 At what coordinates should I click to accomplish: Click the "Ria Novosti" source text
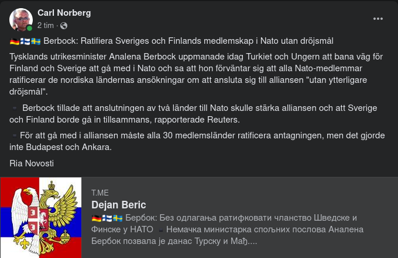[x=32, y=163]
